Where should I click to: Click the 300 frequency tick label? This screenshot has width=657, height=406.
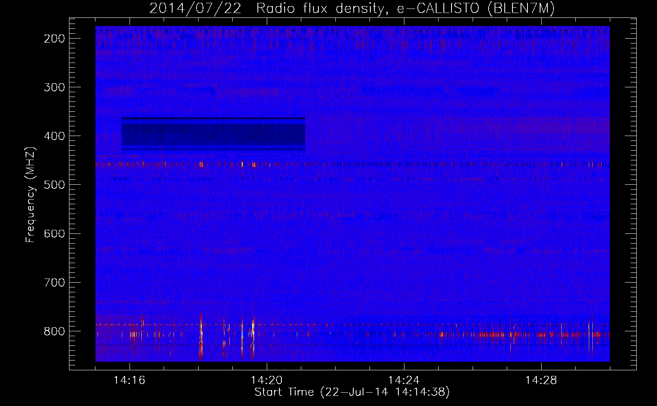(x=54, y=87)
